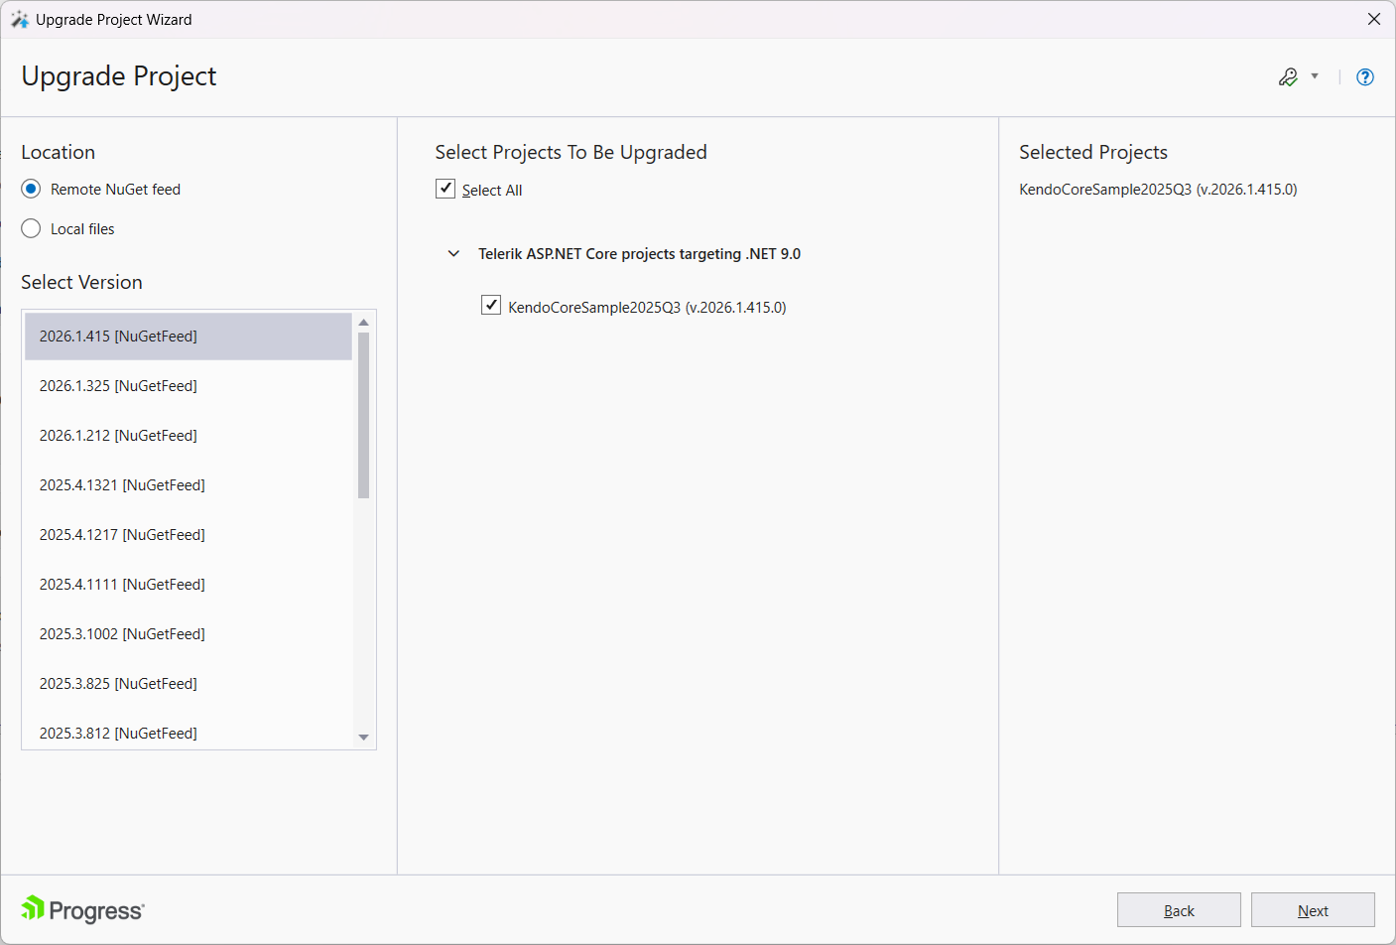Open the wrench settings icon
The height and width of the screenshot is (945, 1396).
pos(1288,77)
